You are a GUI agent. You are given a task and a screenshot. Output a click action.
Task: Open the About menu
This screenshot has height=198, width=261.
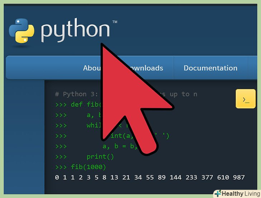pyautogui.click(x=92, y=68)
